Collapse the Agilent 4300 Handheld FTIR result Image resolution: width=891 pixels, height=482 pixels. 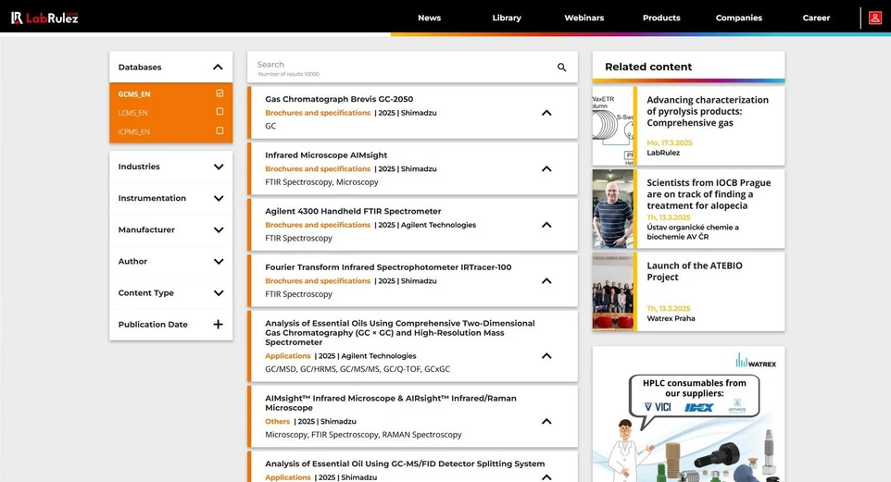[546, 225]
